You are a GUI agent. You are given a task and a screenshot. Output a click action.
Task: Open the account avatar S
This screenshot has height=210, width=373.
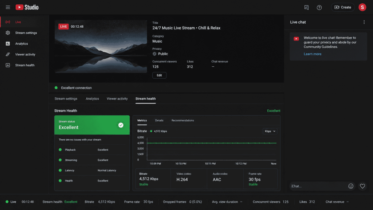pyautogui.click(x=362, y=7)
